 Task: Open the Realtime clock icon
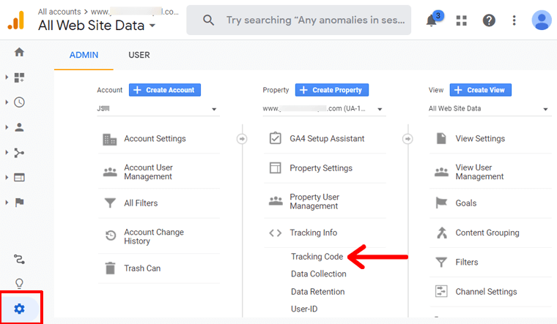[x=19, y=102]
